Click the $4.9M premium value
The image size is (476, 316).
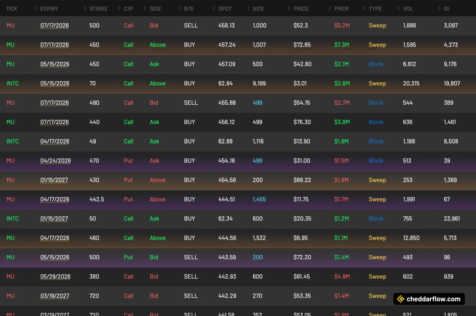342,277
